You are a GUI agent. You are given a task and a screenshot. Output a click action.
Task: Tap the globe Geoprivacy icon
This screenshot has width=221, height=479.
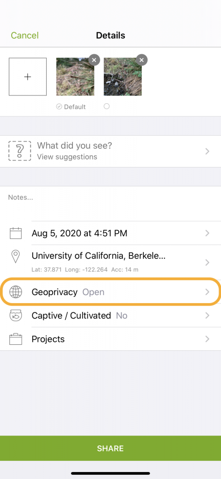pos(15,292)
